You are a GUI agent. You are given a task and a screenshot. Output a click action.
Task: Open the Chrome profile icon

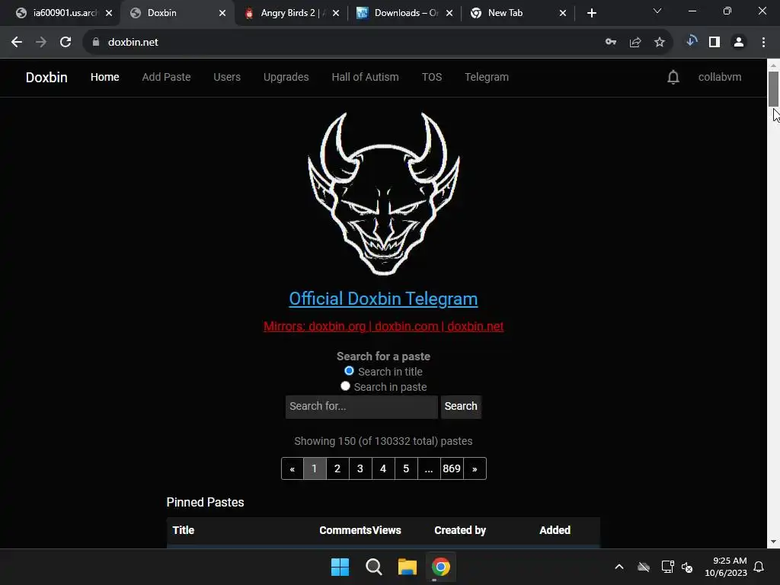point(739,43)
